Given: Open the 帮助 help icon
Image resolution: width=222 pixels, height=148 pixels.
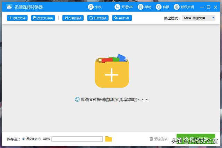Looking at the screenshot, I should (x=140, y=7).
